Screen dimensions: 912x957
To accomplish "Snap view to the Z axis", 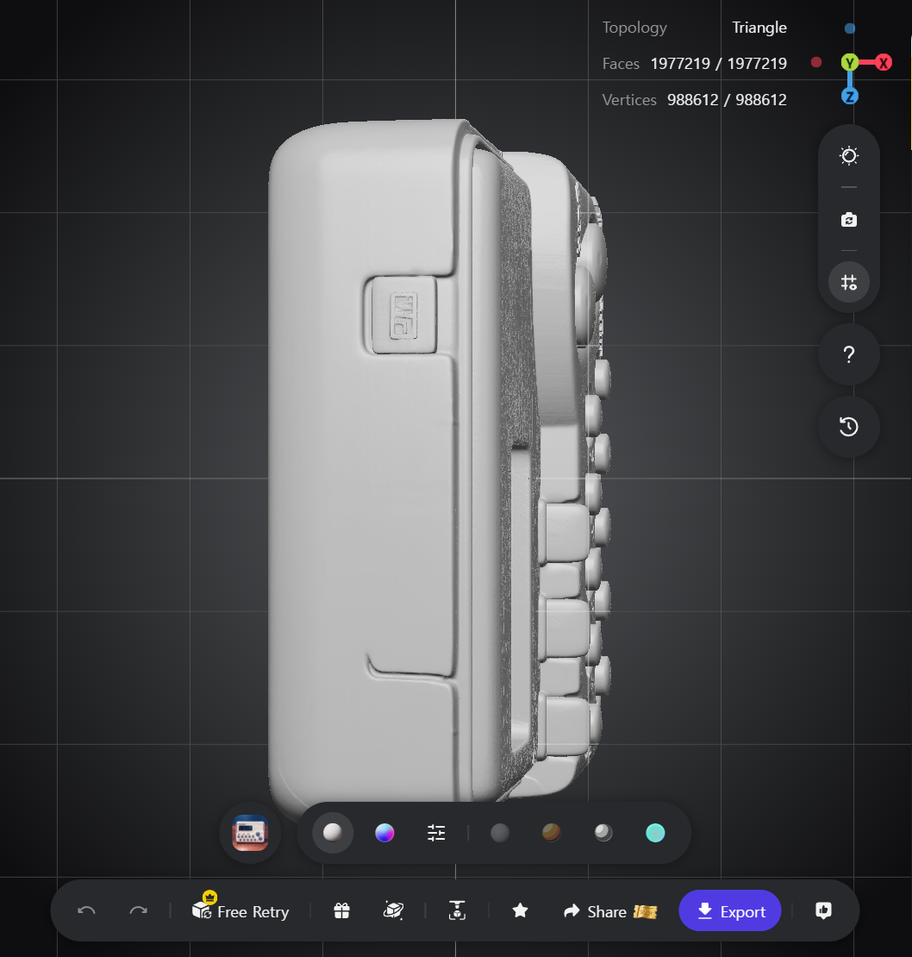I will tap(849, 96).
